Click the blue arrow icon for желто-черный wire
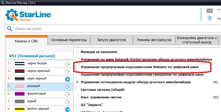This screenshot has height=112, width=221. point(68,109)
